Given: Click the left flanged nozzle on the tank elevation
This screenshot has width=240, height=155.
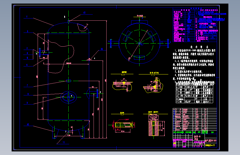Looking at the screenshot, I should tap(44, 53).
